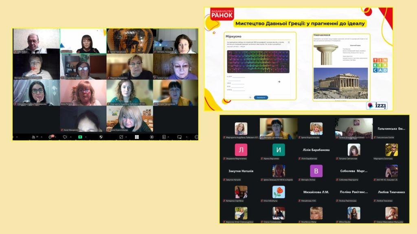Click the reset icon beside Перевірити
Viewport: 417px width, 234px height.
(x=250, y=97)
